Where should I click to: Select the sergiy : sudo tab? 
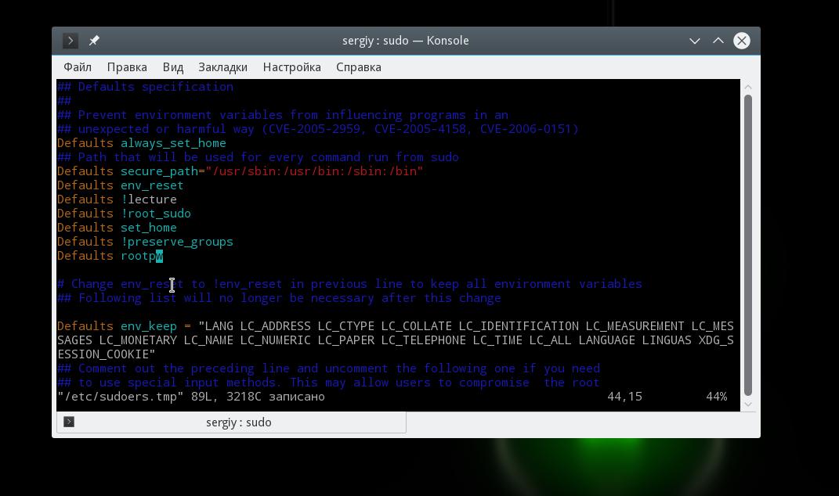coord(231,422)
